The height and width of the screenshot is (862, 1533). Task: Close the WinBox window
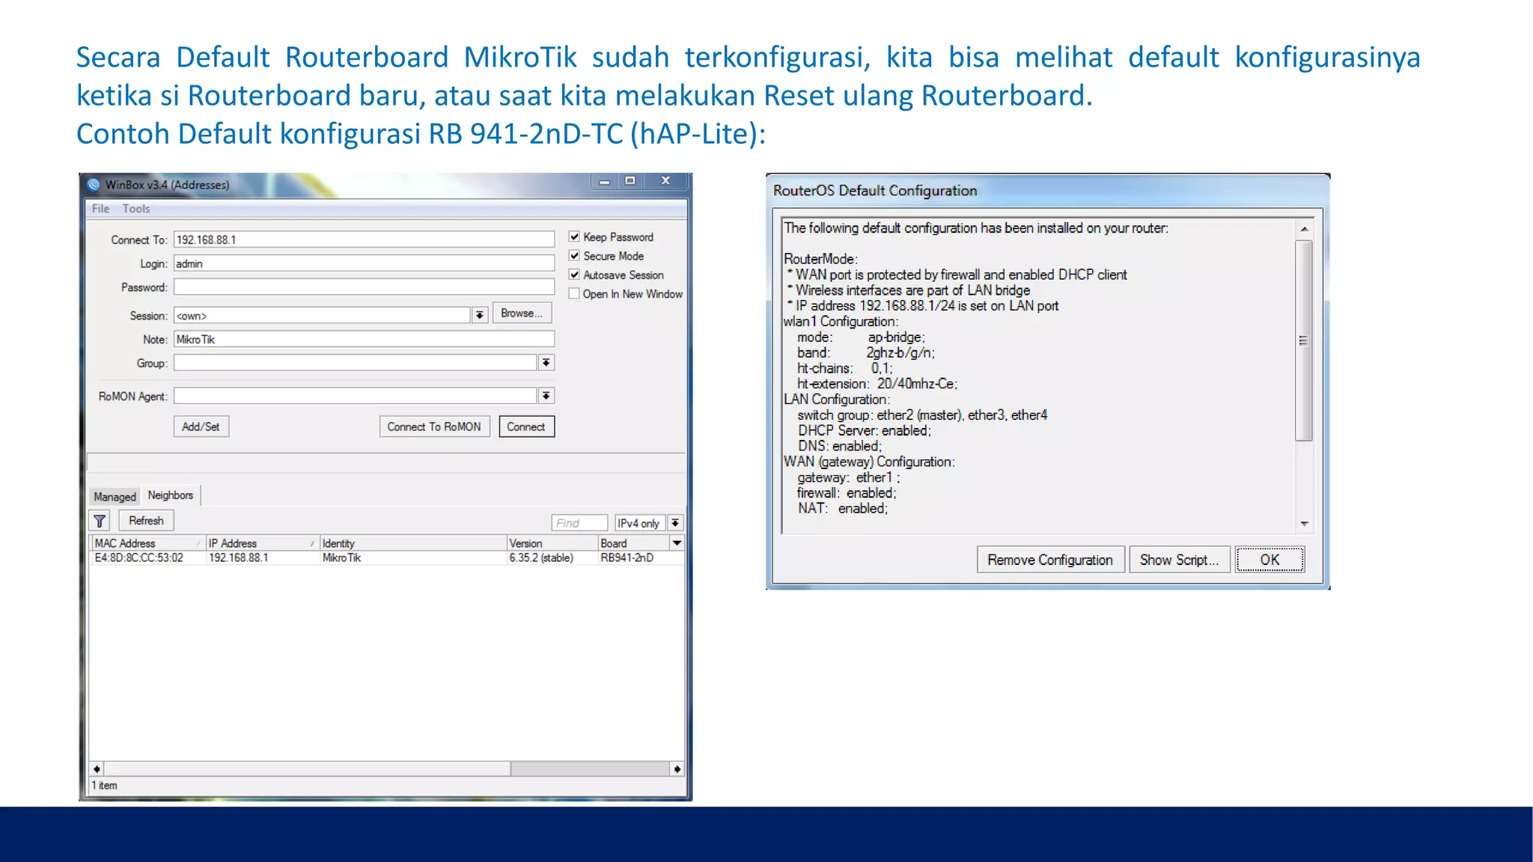665,181
